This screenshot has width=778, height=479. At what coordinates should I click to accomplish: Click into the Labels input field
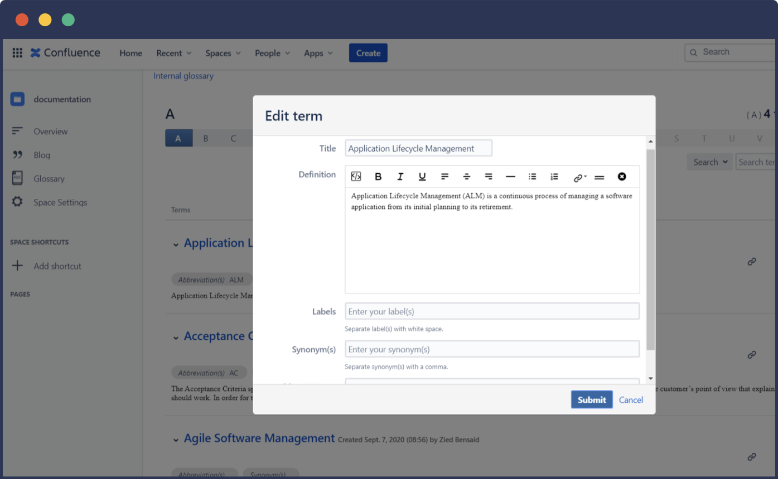click(x=492, y=311)
